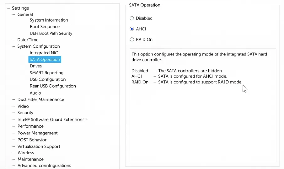Select the Drives entry
The height and width of the screenshot is (169, 284).
coord(36,66)
